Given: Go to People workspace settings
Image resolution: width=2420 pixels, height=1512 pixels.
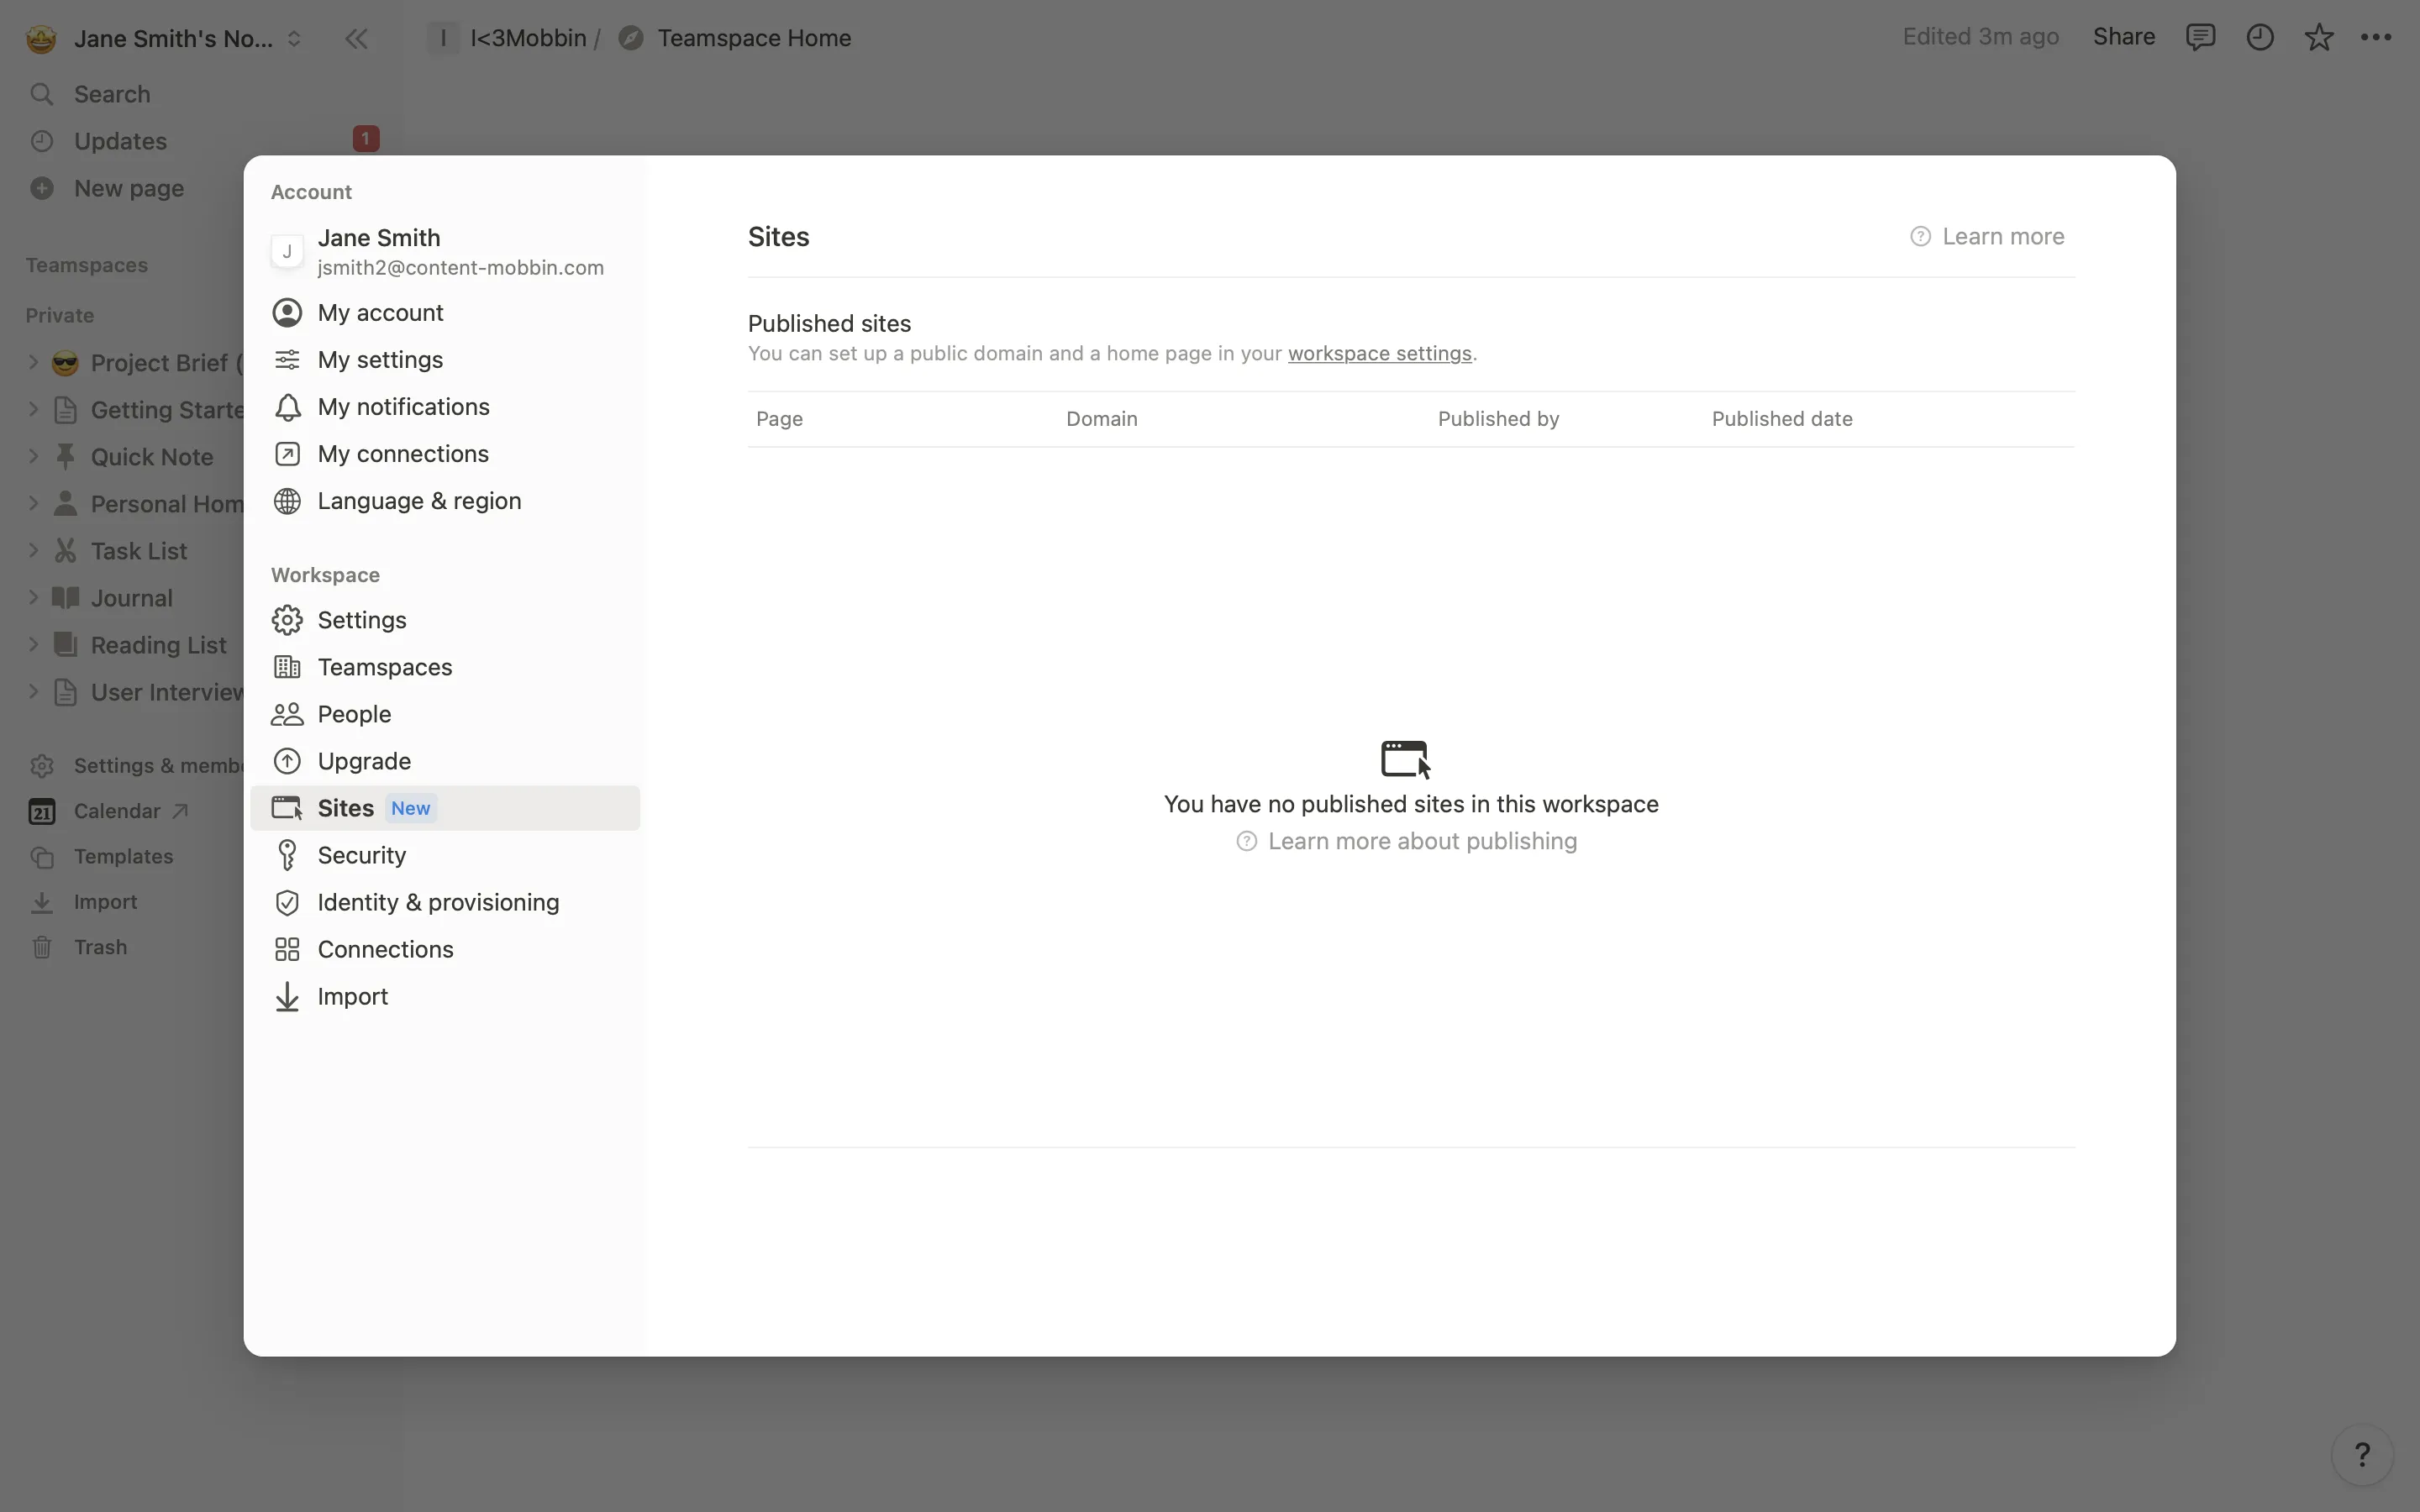Looking at the screenshot, I should click(354, 714).
